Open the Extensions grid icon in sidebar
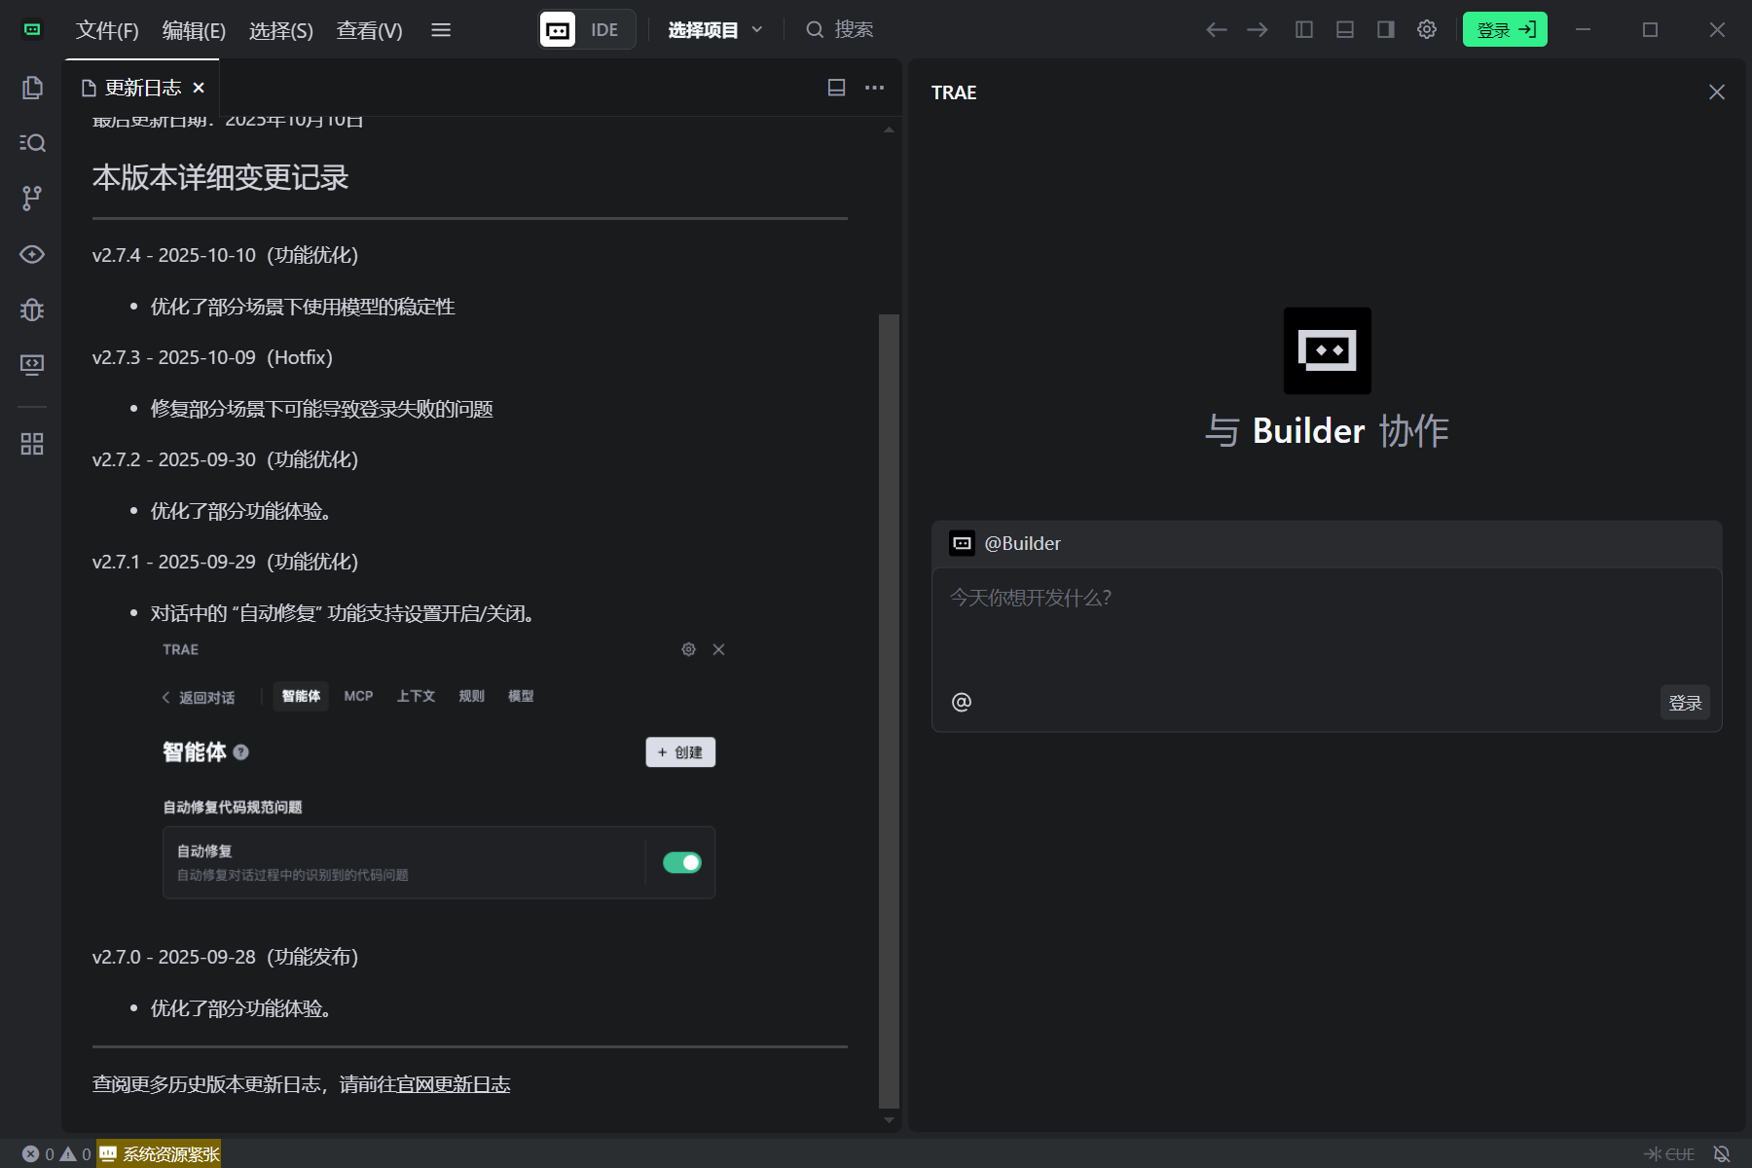The image size is (1752, 1168). pos(32,444)
